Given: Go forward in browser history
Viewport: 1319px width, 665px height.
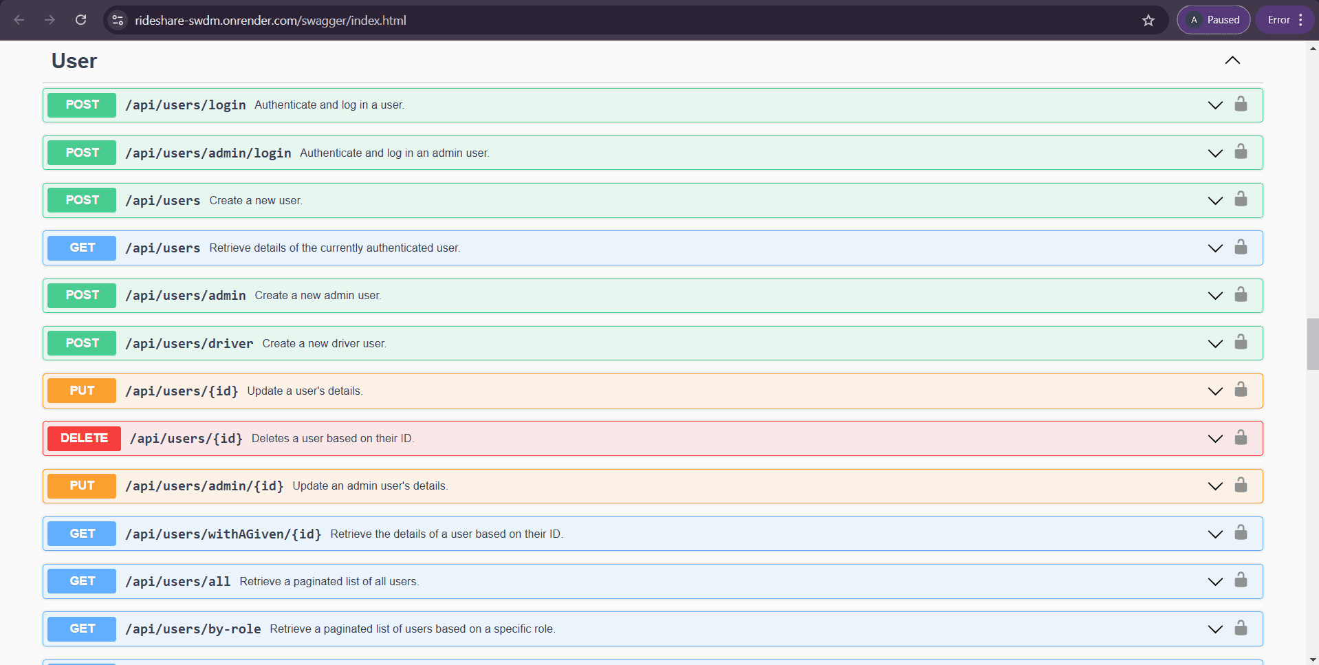Looking at the screenshot, I should click(x=50, y=20).
